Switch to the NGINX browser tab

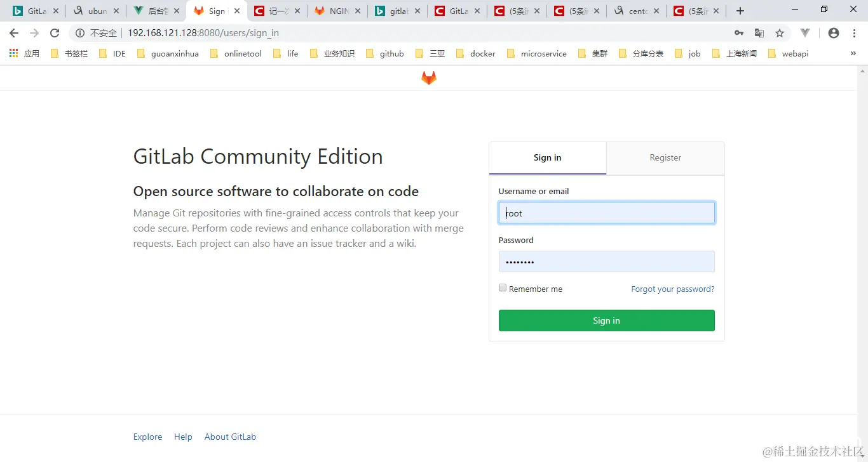pos(337,11)
